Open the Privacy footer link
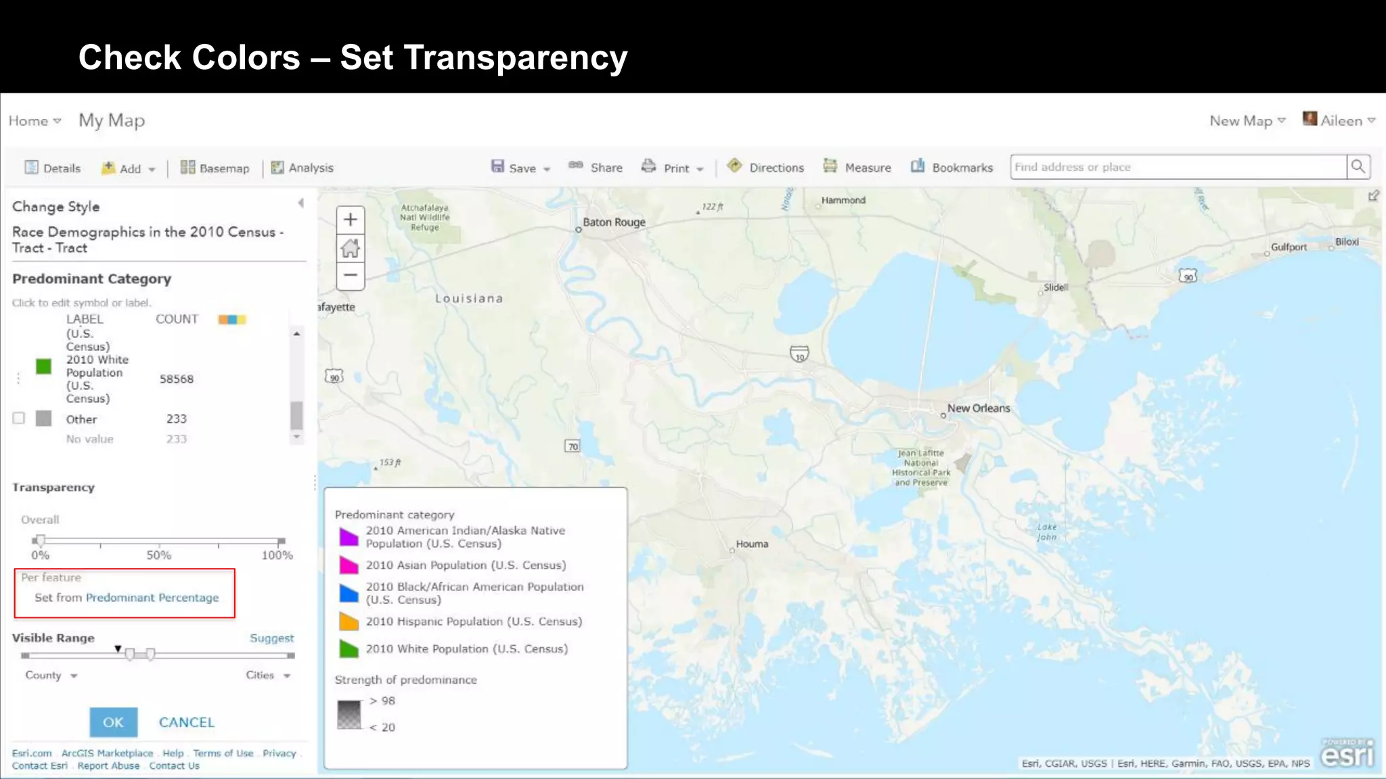This screenshot has height=779, width=1386. tap(280, 753)
